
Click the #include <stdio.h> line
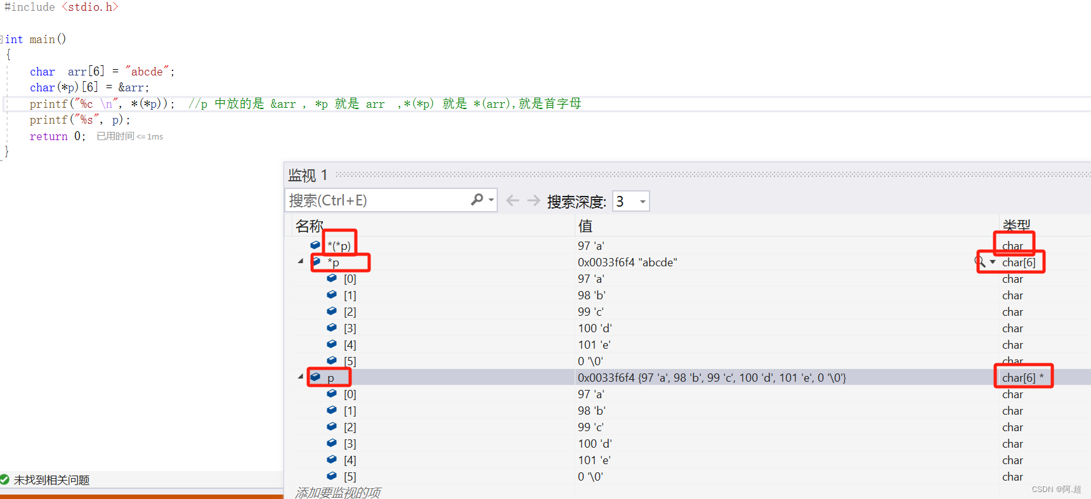(x=61, y=7)
